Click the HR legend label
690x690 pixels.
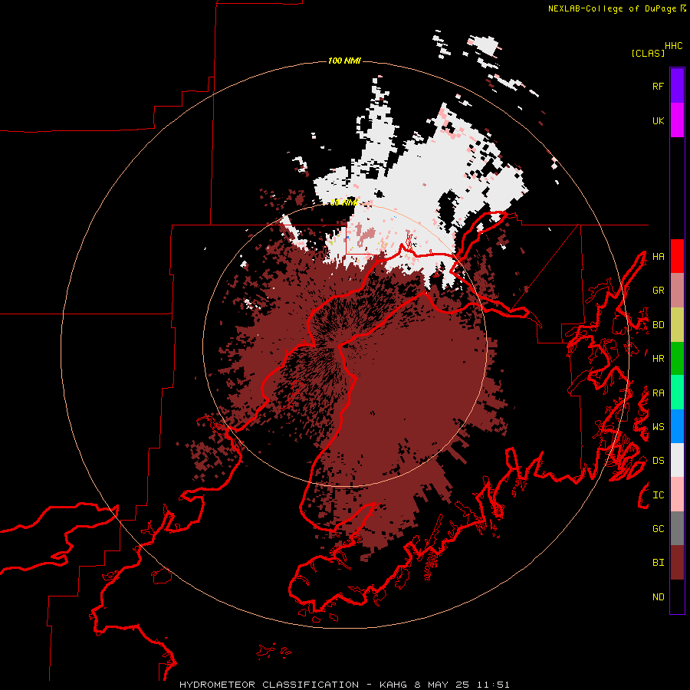pos(658,359)
